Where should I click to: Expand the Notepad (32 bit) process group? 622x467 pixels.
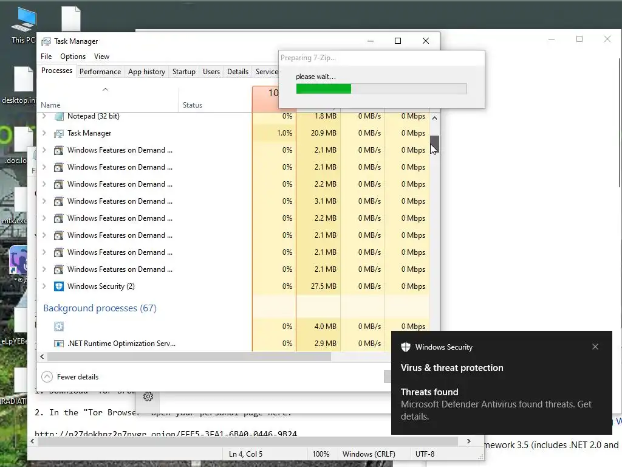[44, 116]
